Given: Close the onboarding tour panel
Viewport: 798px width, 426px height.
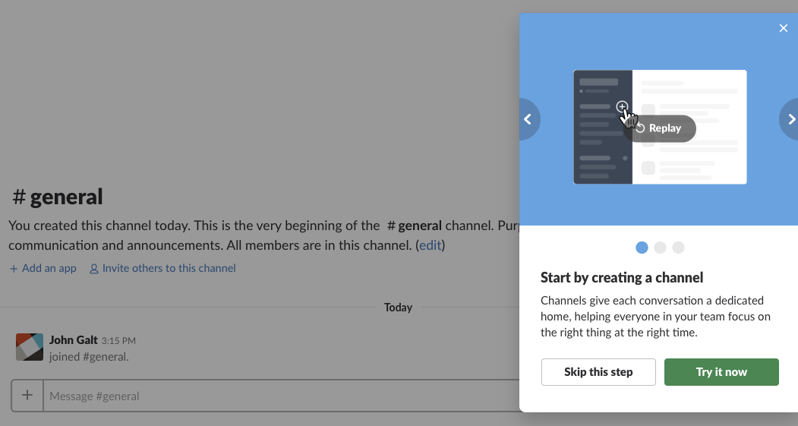Looking at the screenshot, I should pyautogui.click(x=784, y=28).
